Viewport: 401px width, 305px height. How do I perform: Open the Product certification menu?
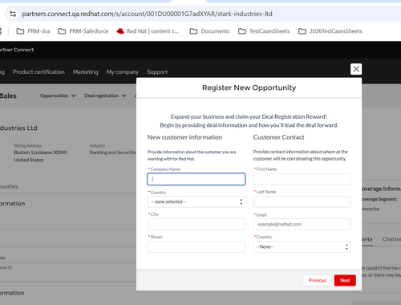tap(38, 72)
